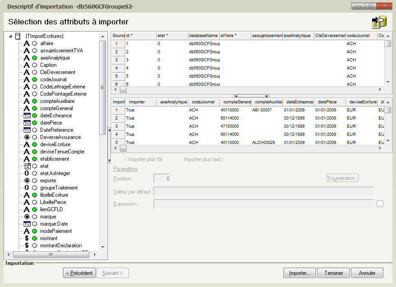Click 'datePiece' column header in import grid
396x287 pixels.
(330, 102)
